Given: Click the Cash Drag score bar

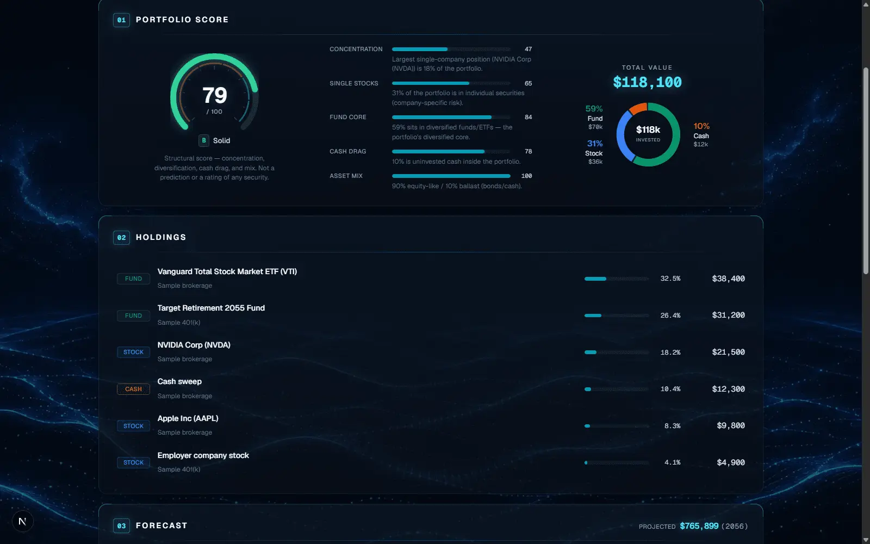Looking at the screenshot, I should [451, 151].
